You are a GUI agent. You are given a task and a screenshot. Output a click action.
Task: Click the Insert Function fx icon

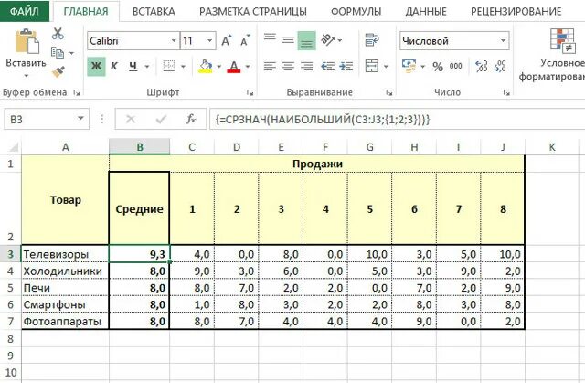pos(191,120)
